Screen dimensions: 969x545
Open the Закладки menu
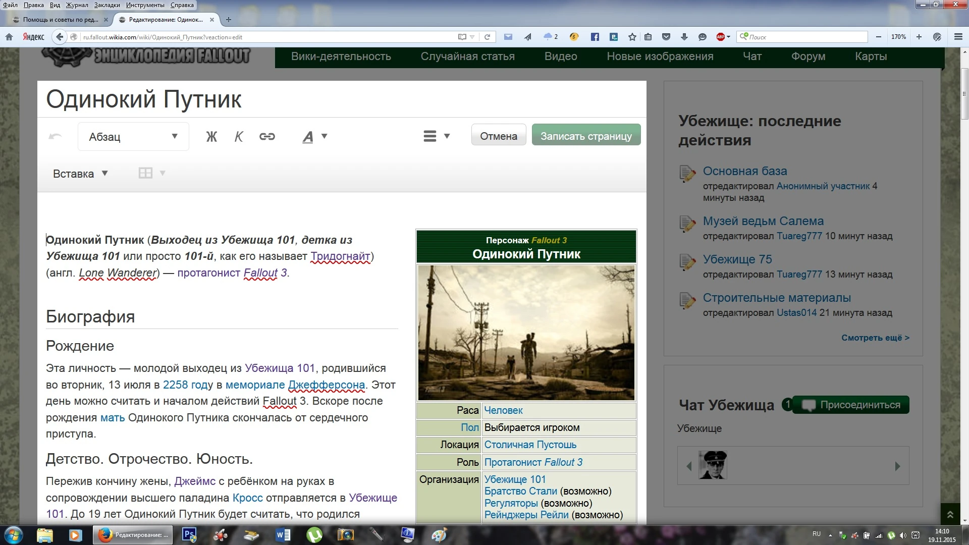click(x=106, y=5)
